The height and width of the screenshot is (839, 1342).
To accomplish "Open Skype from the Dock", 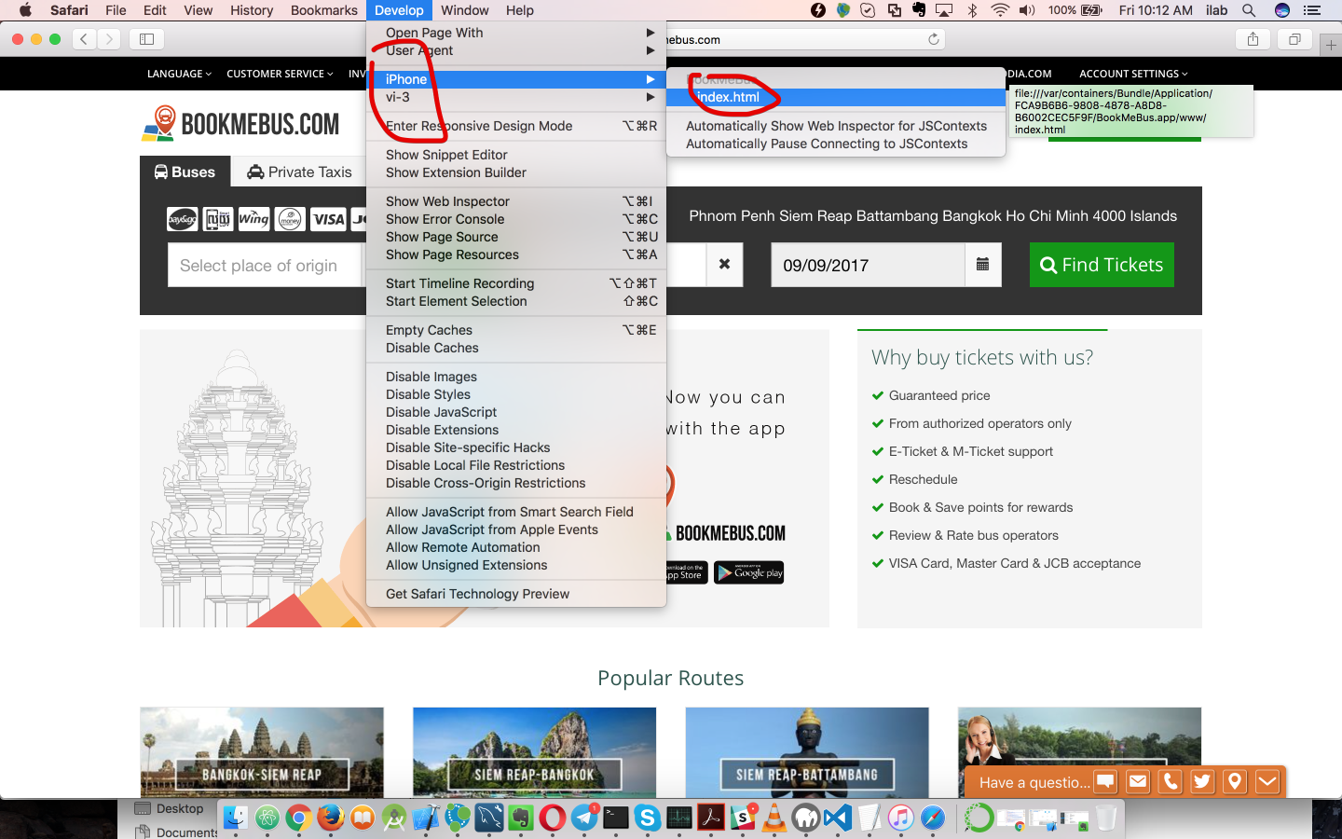I will tap(648, 818).
